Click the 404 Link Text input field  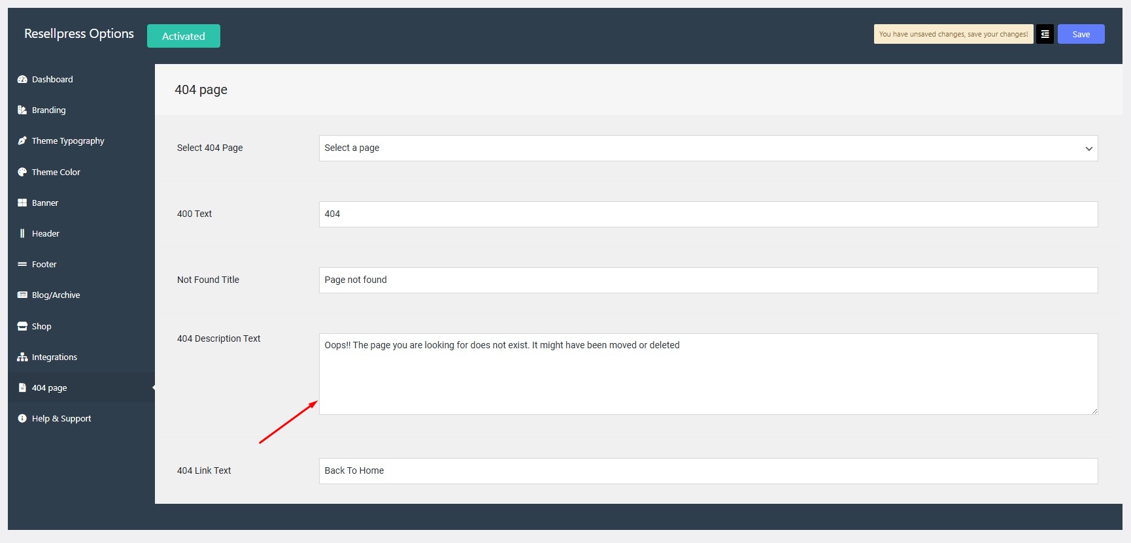(x=708, y=471)
